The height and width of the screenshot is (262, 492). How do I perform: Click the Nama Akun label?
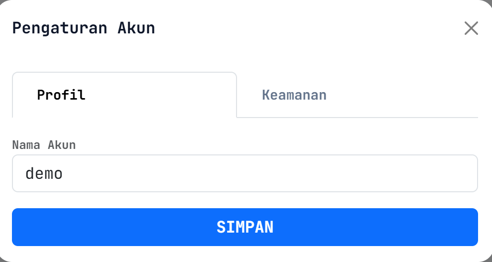[44, 145]
